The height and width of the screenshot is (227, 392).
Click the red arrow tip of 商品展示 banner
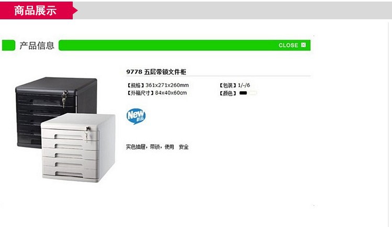coord(75,10)
